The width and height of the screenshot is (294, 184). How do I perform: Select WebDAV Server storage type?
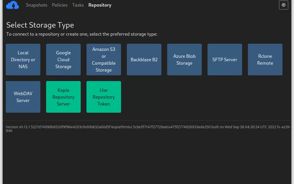(x=23, y=97)
